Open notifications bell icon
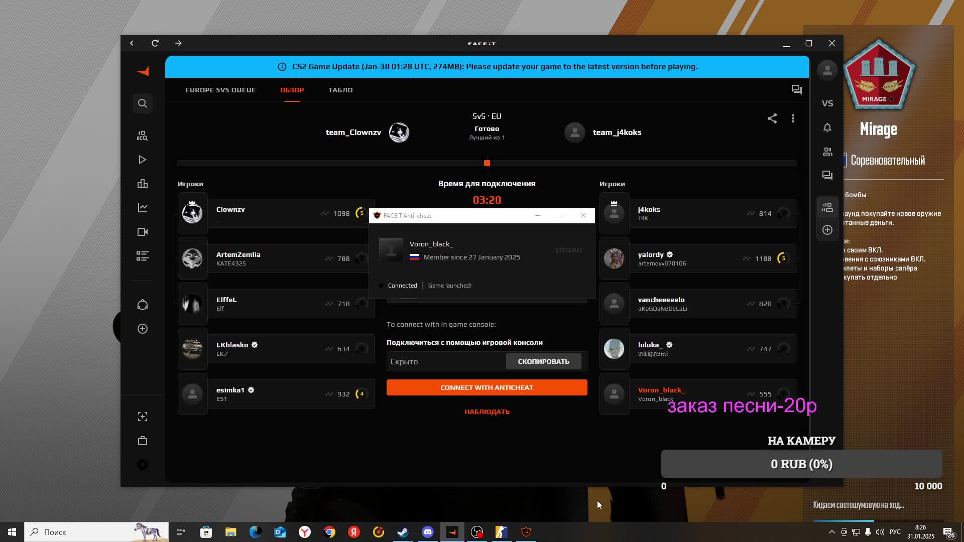The height and width of the screenshot is (542, 964). click(x=827, y=127)
